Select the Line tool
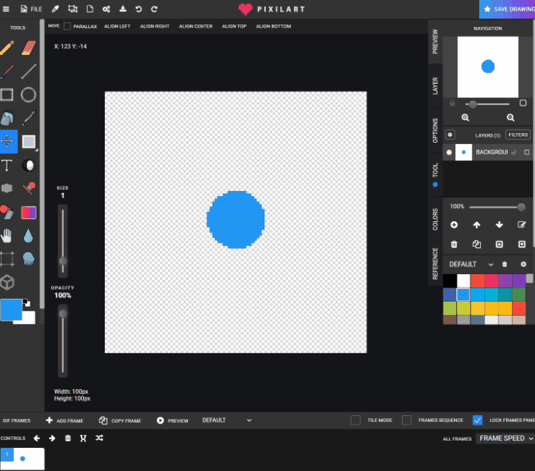 coord(29,71)
